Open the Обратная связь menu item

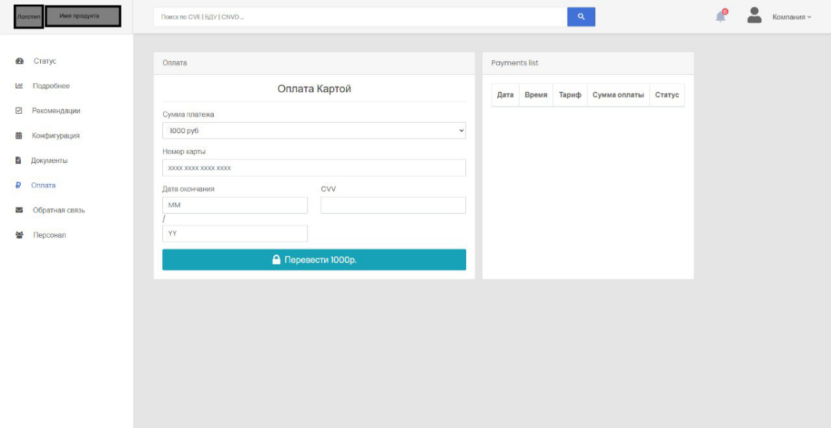click(x=59, y=210)
